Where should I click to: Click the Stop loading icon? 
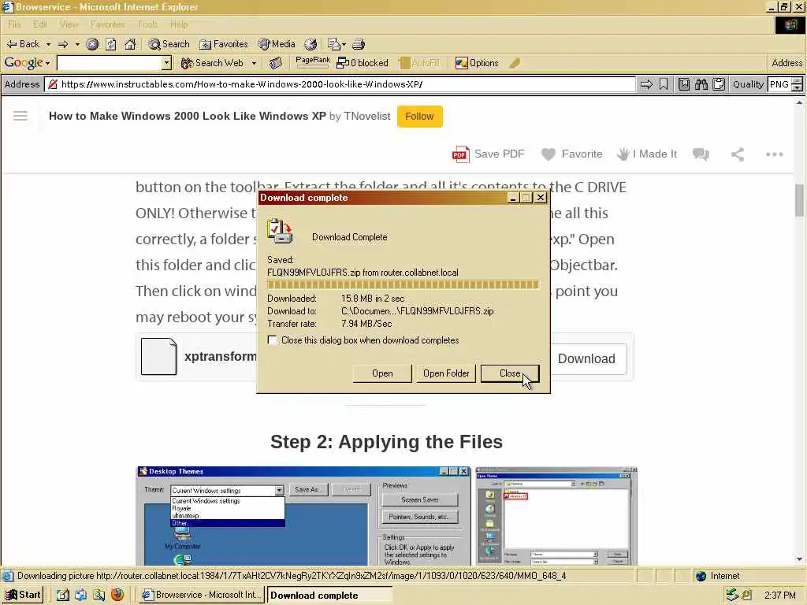click(92, 44)
